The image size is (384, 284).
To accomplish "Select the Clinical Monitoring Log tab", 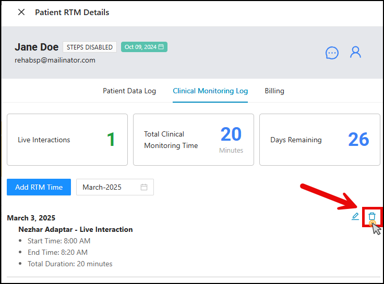I will tap(210, 91).
